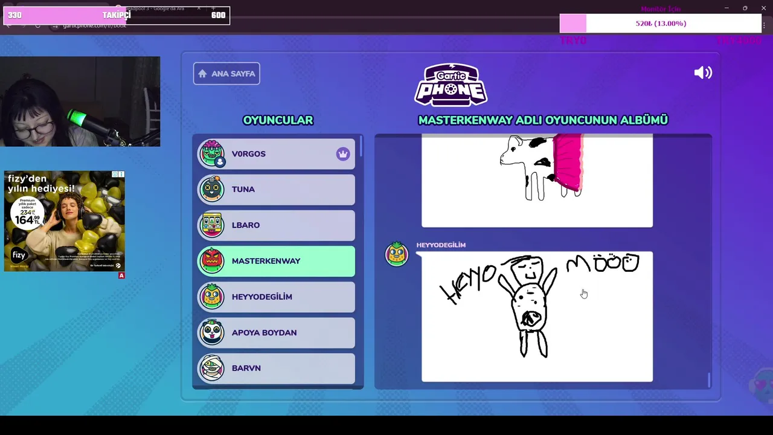Click MASTERKENWAY's pumpkin avatar icon

[212, 261]
